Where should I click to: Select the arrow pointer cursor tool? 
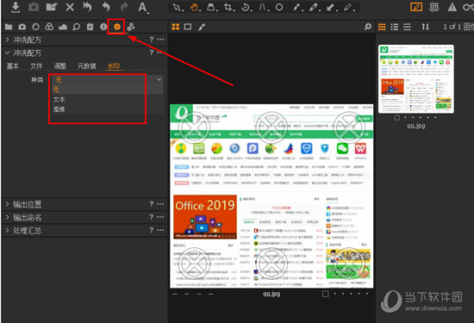[x=178, y=7]
